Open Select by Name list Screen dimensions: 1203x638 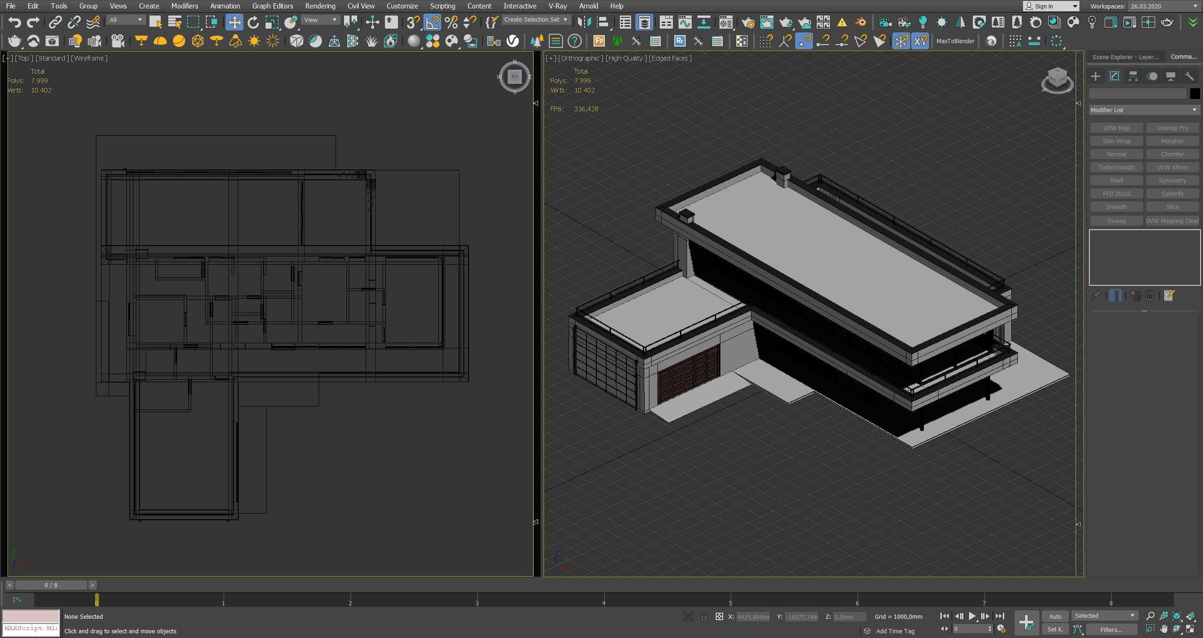click(175, 22)
